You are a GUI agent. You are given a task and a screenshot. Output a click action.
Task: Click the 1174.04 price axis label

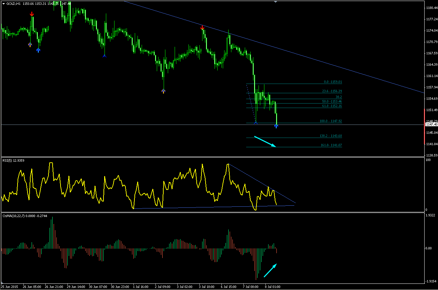[x=431, y=30]
